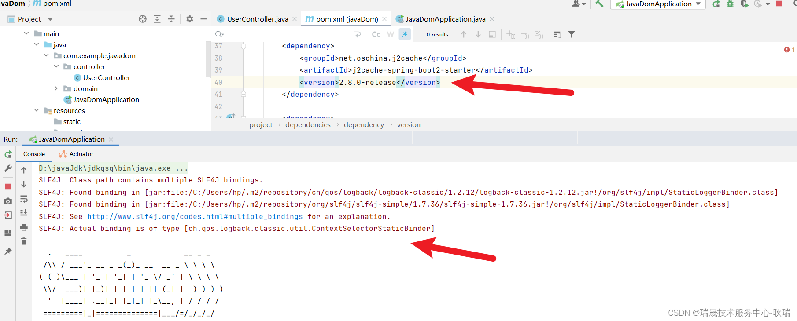Go to previous search occurrence arrow
797x321 pixels.
(x=464, y=34)
